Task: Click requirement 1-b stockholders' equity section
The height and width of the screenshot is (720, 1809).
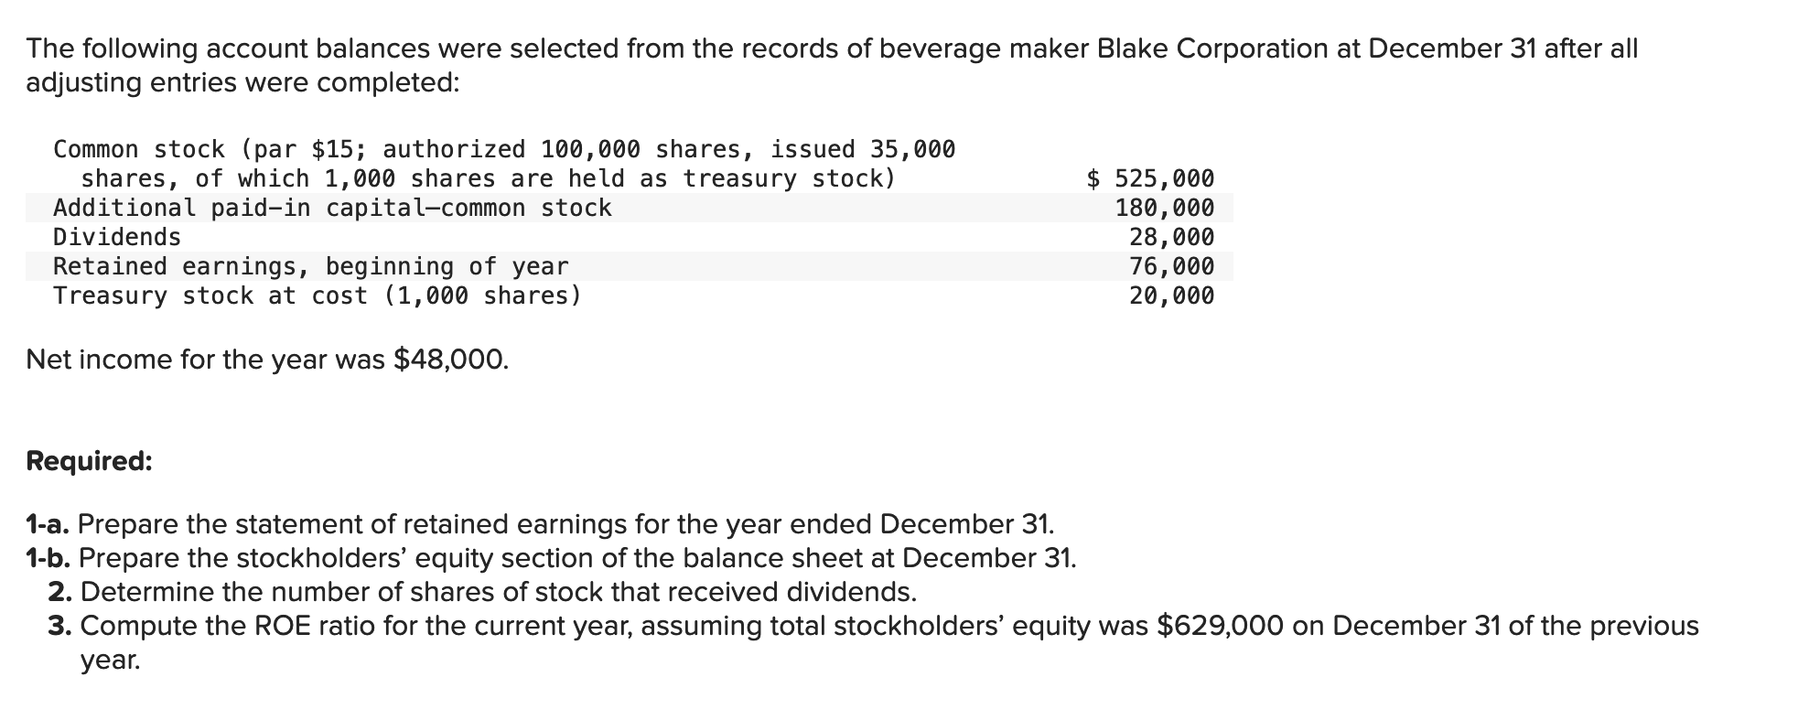Action: 551,558
